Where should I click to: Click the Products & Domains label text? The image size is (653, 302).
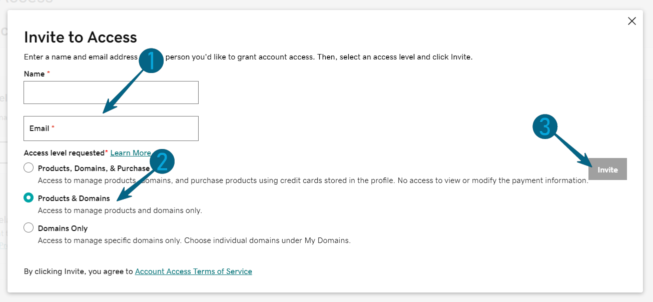(x=74, y=198)
